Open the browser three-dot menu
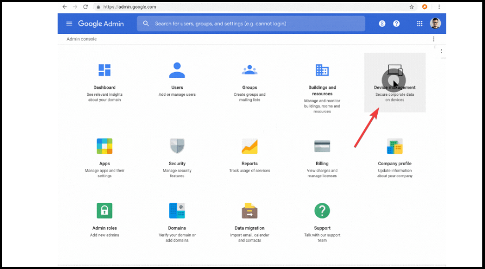The height and width of the screenshot is (269, 485). 439,7
